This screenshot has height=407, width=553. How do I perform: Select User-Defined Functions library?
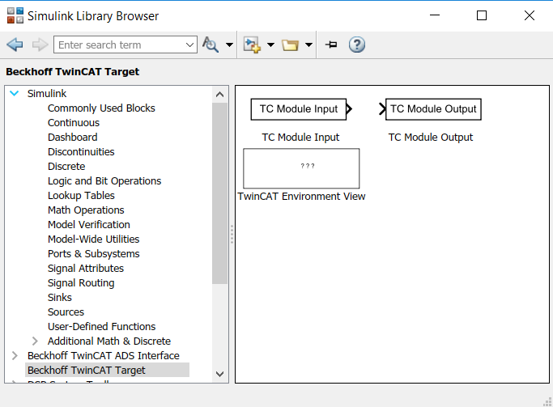(x=101, y=326)
